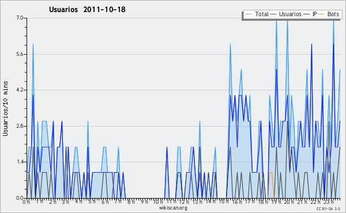Click the dark blue Usuarios legend line
The height and width of the screenshot is (213, 346).
click(x=273, y=14)
